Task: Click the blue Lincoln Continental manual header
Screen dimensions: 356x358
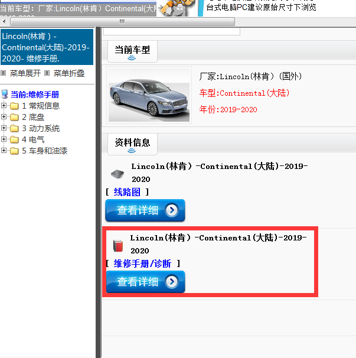Action: (x=47, y=47)
